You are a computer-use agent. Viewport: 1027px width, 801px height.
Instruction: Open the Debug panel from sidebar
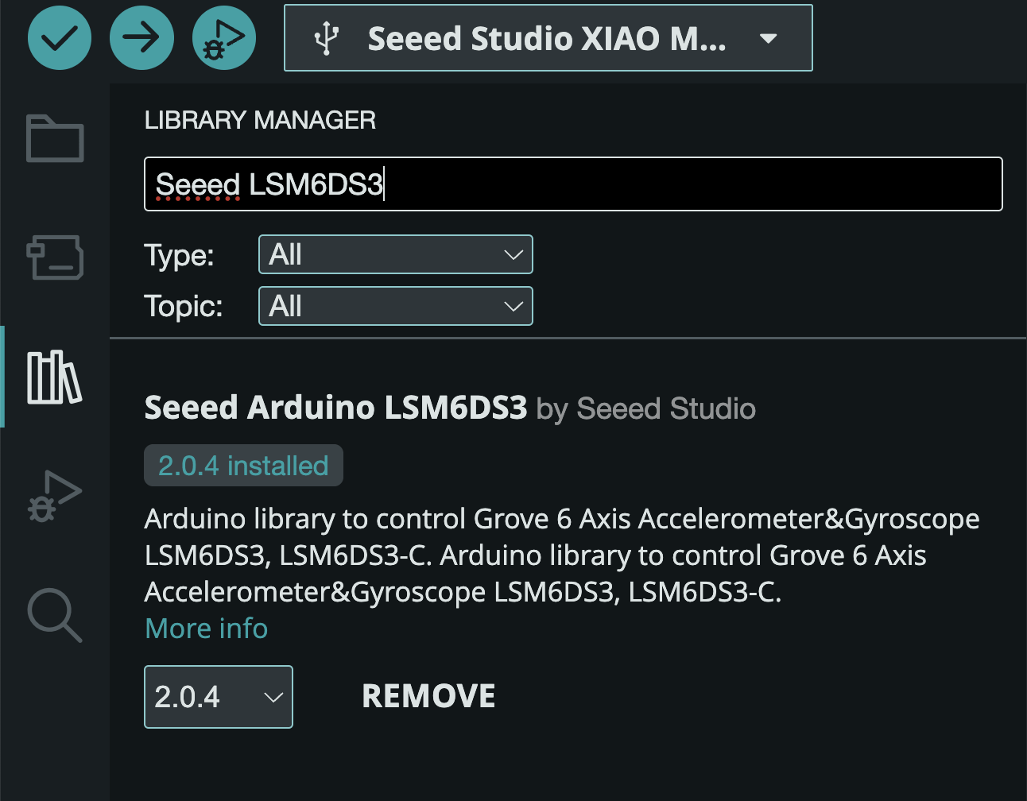(55, 497)
